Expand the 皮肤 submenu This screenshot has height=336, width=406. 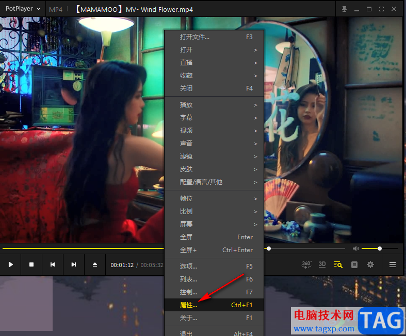coord(214,169)
